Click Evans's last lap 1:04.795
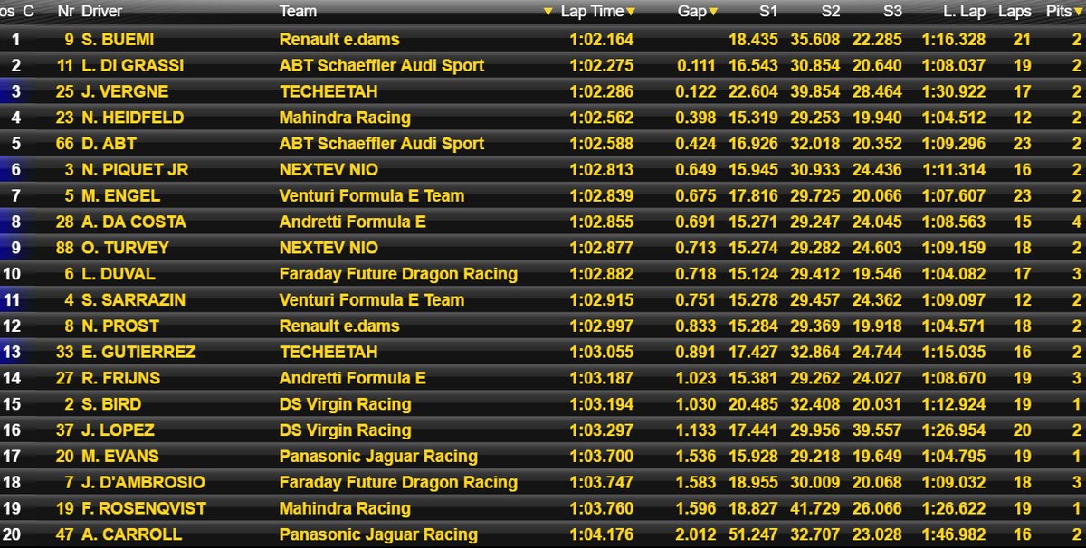Image resolution: width=1086 pixels, height=548 pixels. [954, 457]
